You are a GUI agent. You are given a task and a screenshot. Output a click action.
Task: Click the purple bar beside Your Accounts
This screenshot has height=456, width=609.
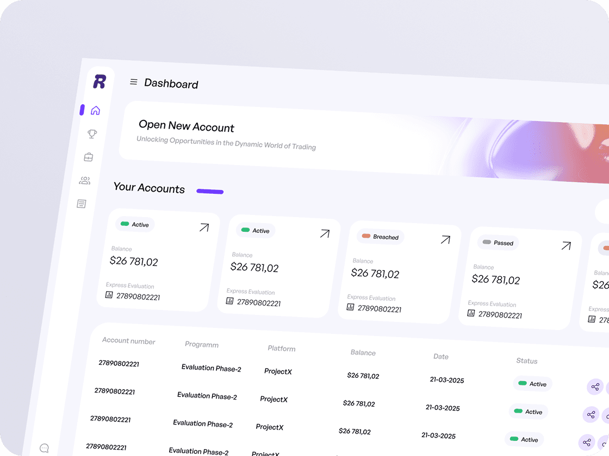(210, 191)
